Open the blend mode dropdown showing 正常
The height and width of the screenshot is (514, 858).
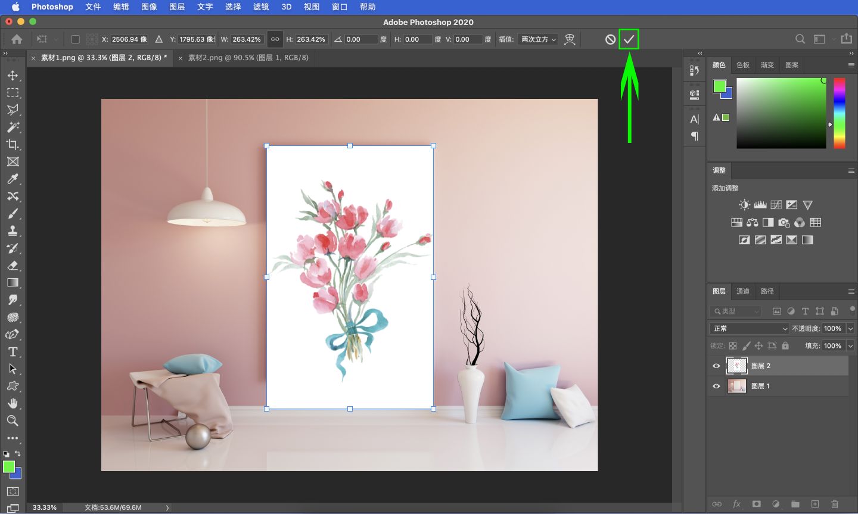pos(749,328)
